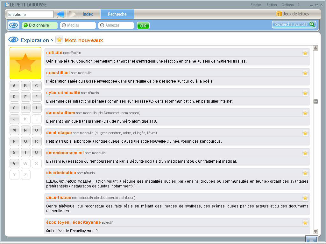Open the Recherche avancée magnifier icon
326x244 pixels.
click(x=312, y=24)
